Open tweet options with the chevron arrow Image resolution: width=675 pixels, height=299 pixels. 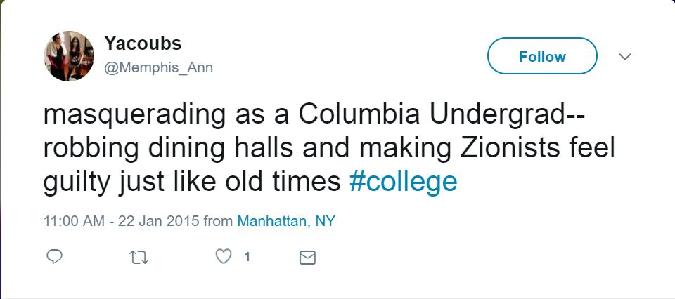point(624,56)
